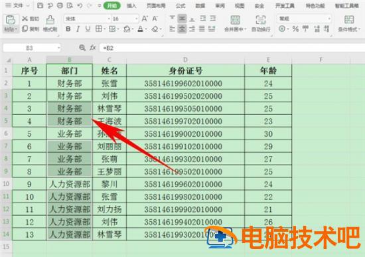This screenshot has width=365, height=257.
Task: Switch to the 数据 Data tab
Action: [x=200, y=6]
